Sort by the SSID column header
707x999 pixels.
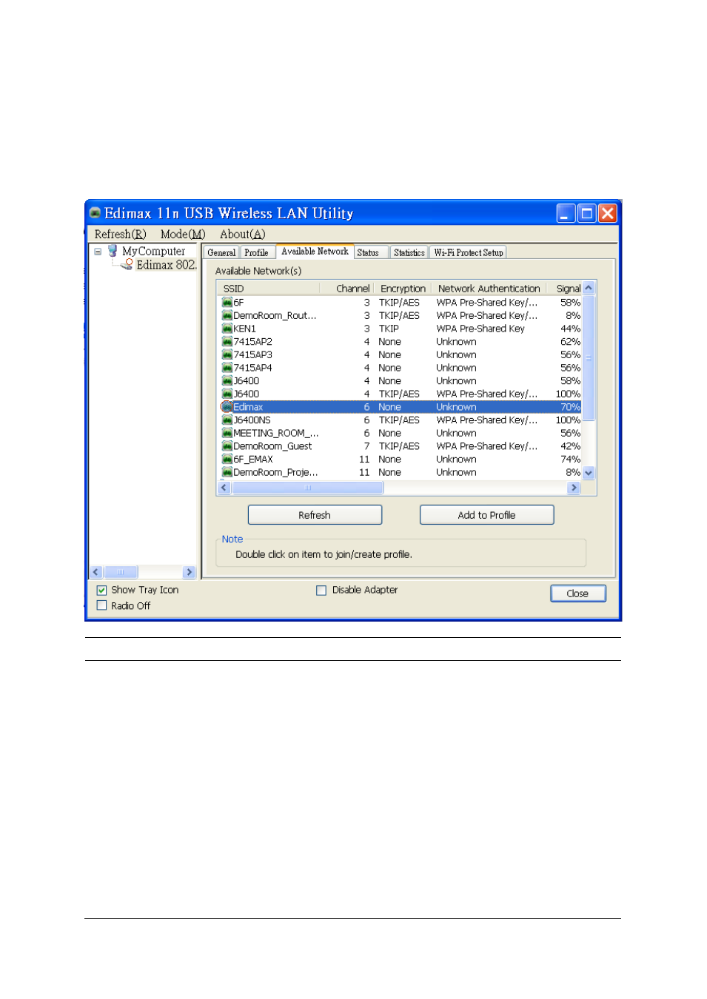269,289
